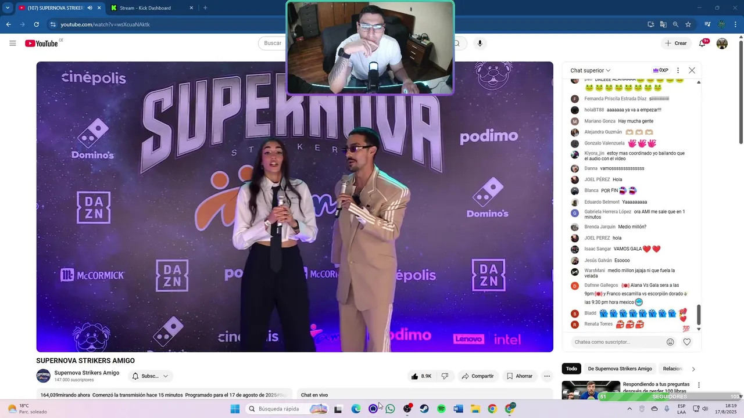Image resolution: width=744 pixels, height=418 pixels.
Task: Click the Crear button
Action: pos(676,43)
